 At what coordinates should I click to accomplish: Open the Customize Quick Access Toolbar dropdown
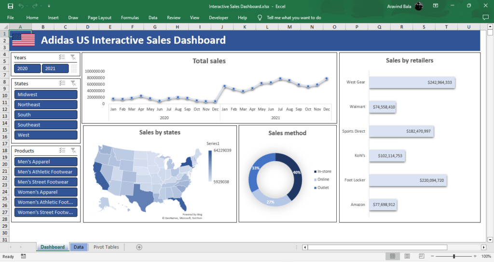pos(49,6)
